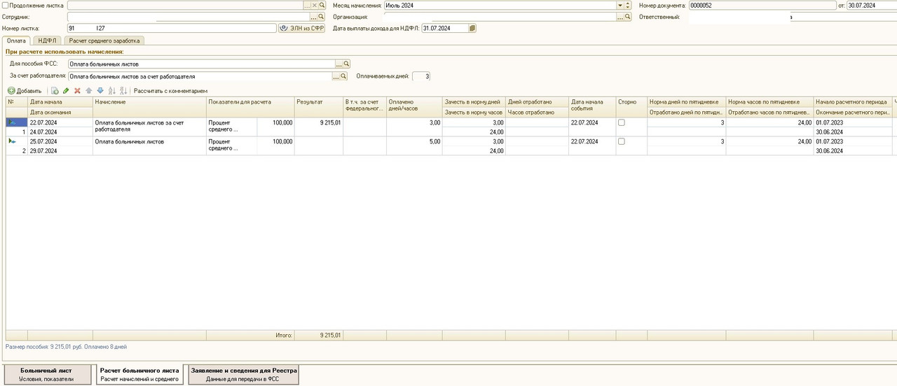This screenshot has height=386, width=897.
Task: Click Месяц начисления spinner stepper
Action: (627, 5)
